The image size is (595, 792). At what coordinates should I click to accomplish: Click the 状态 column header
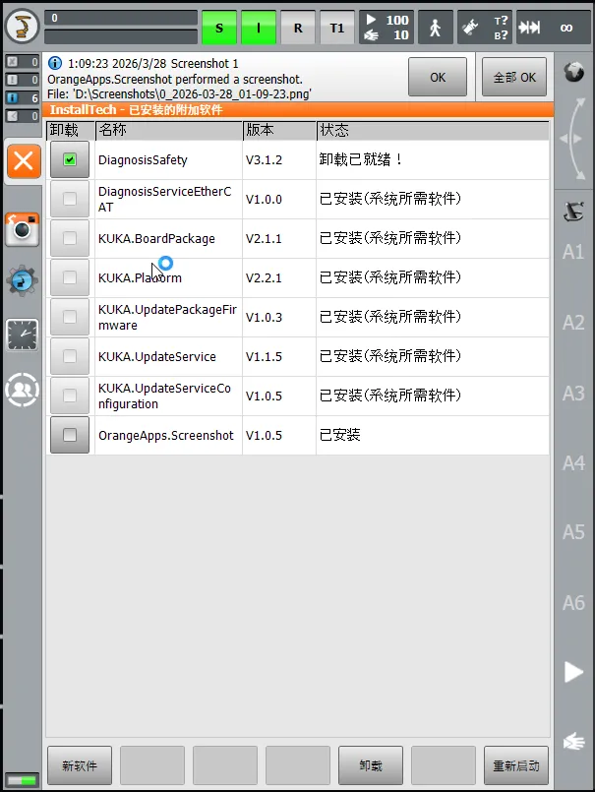click(x=433, y=130)
